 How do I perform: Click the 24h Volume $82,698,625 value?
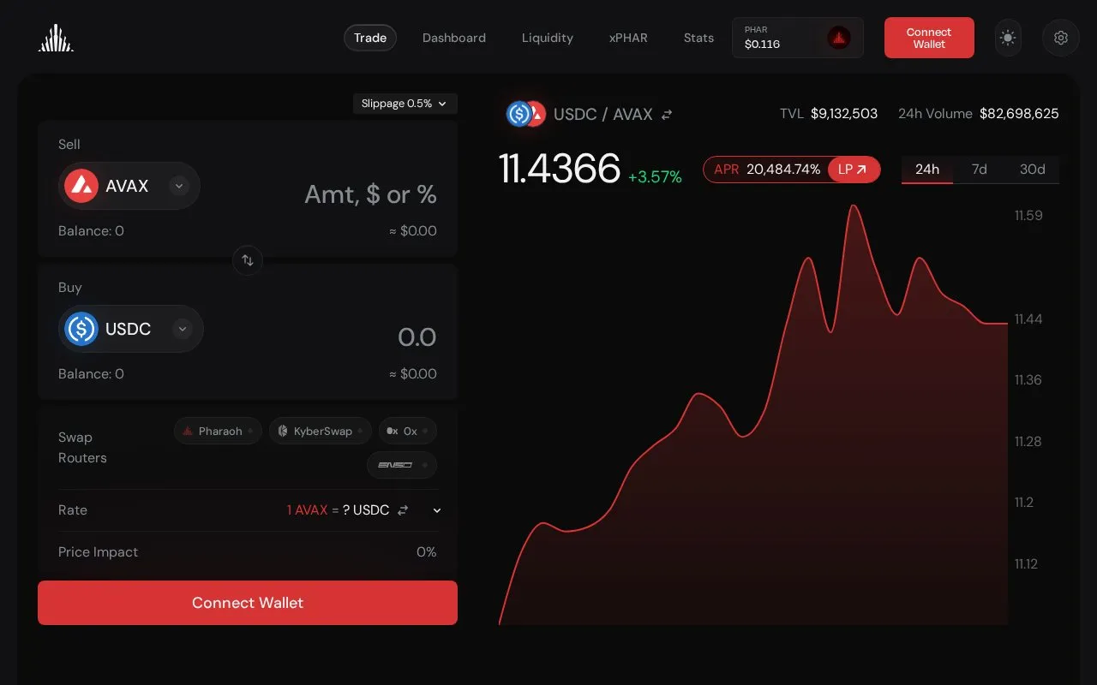(1019, 114)
